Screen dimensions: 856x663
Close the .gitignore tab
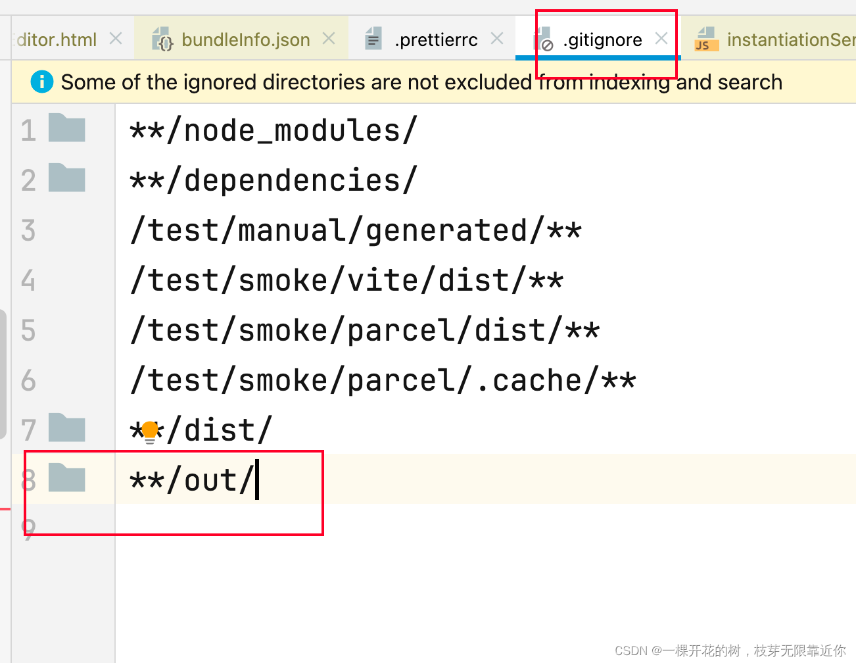(661, 39)
